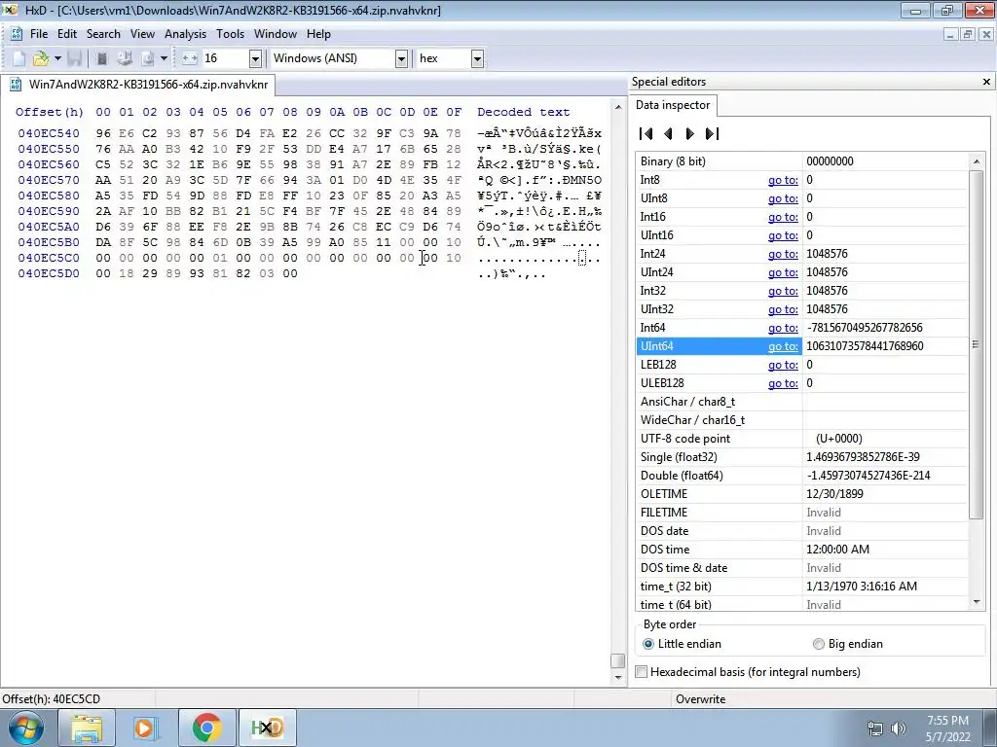The image size is (997, 747).
Task: Click offset row 040EC5C0
Action: pyautogui.click(x=49, y=258)
